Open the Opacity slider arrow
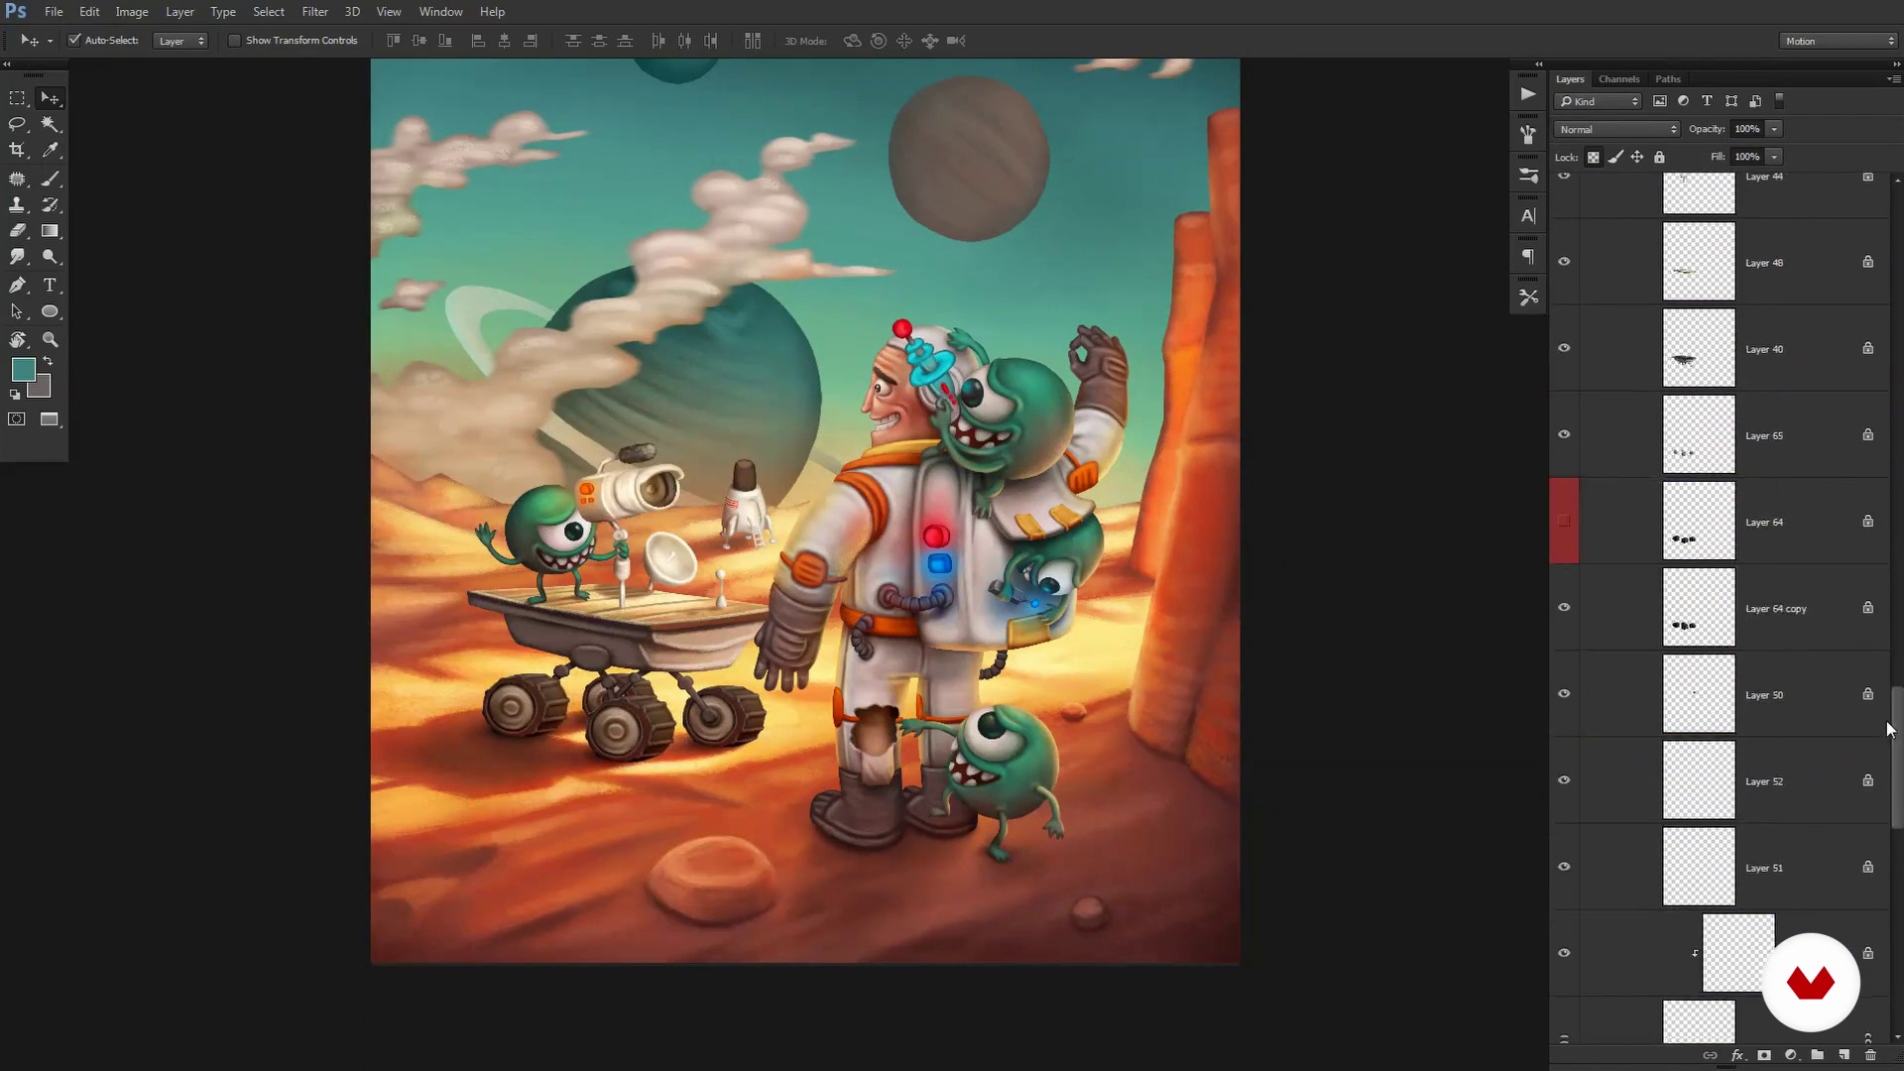Viewport: 1904px width, 1071px height. pos(1774,129)
